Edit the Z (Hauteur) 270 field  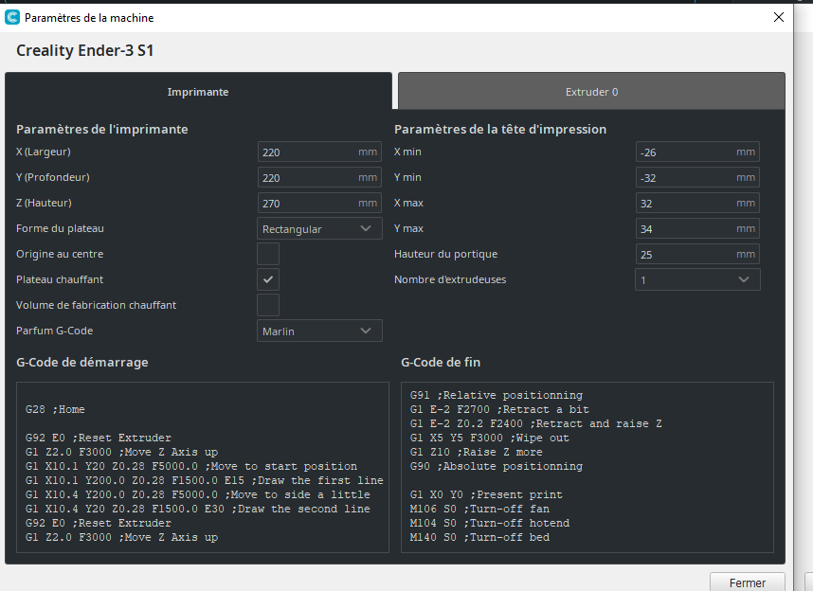coord(319,203)
